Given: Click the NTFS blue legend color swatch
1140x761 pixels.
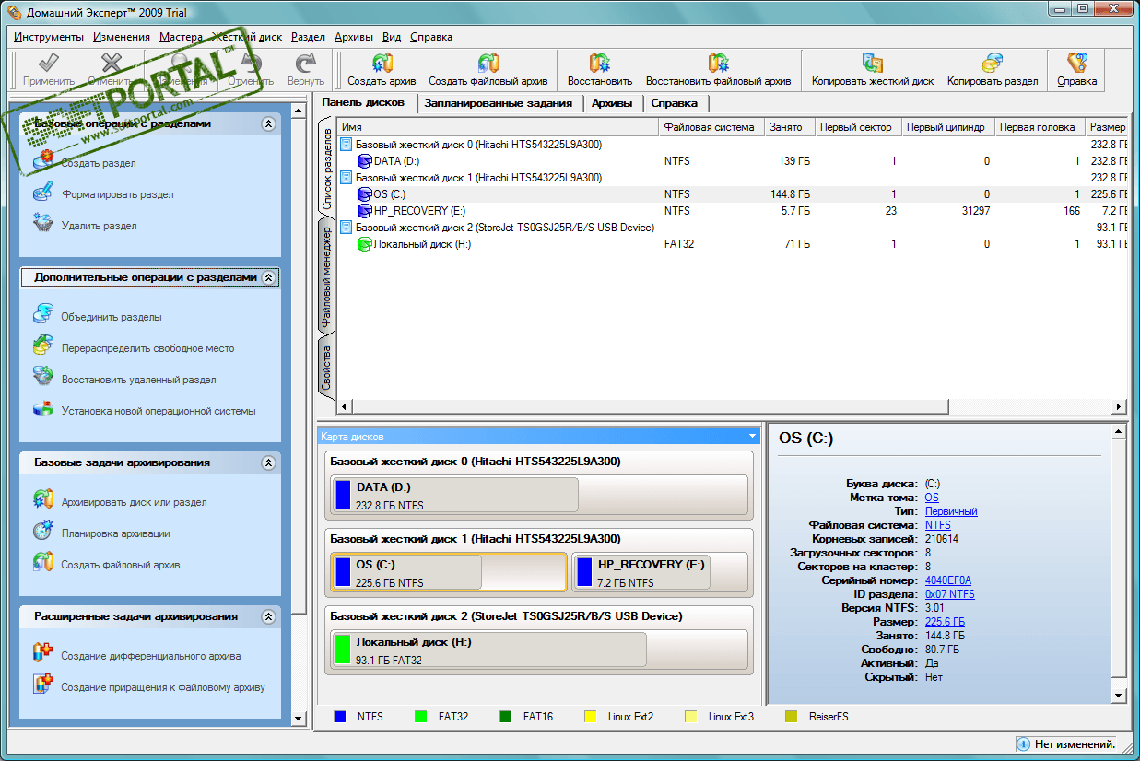Looking at the screenshot, I should (339, 716).
